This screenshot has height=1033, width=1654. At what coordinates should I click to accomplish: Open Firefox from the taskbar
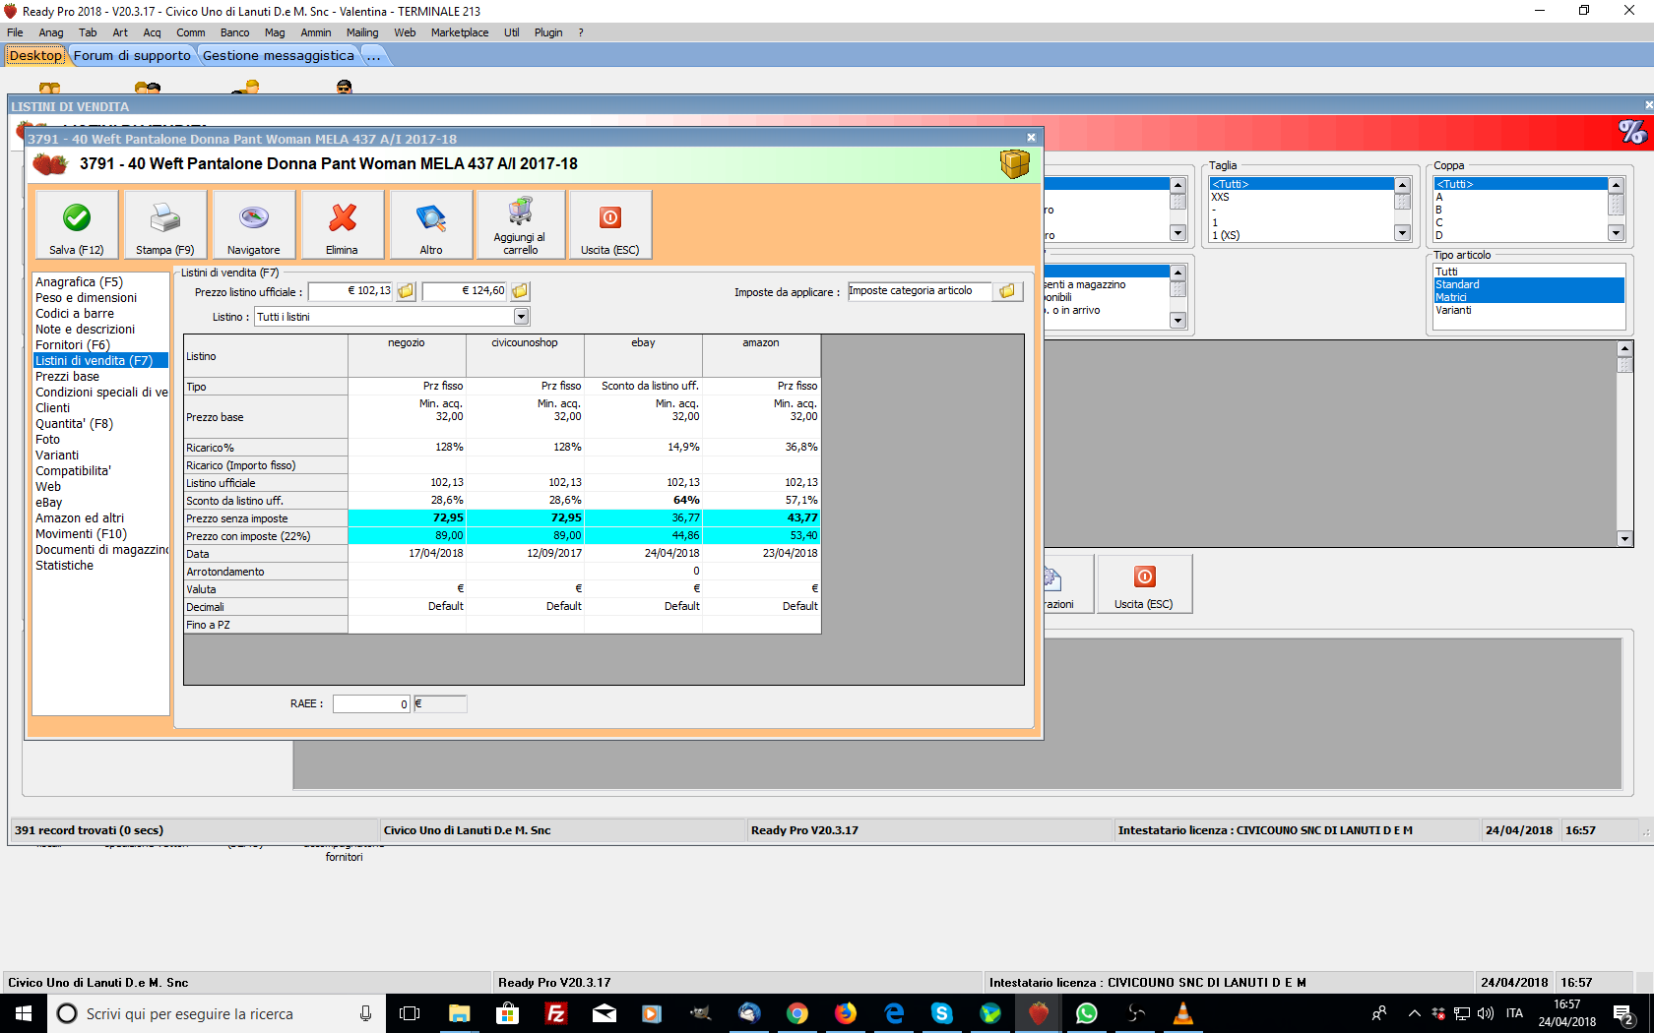[845, 1013]
